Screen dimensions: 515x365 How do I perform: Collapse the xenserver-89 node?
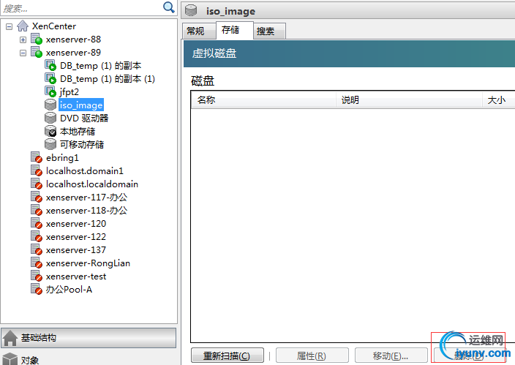coord(23,53)
